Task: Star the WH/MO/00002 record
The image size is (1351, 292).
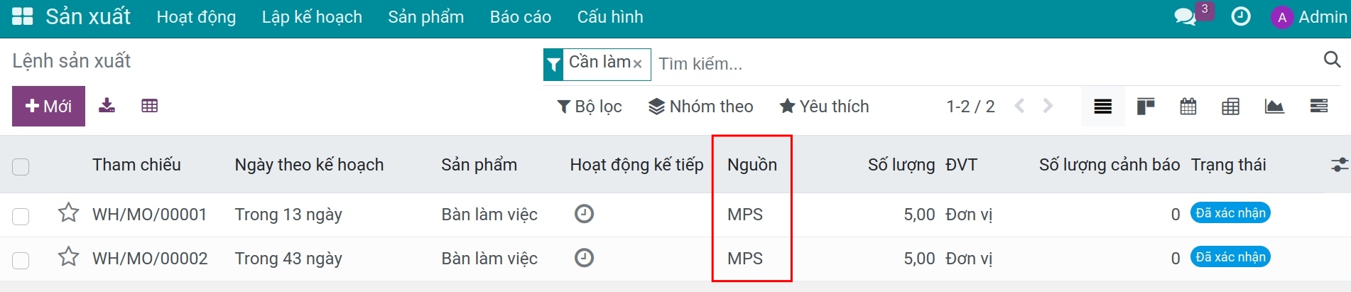Action: (x=68, y=256)
